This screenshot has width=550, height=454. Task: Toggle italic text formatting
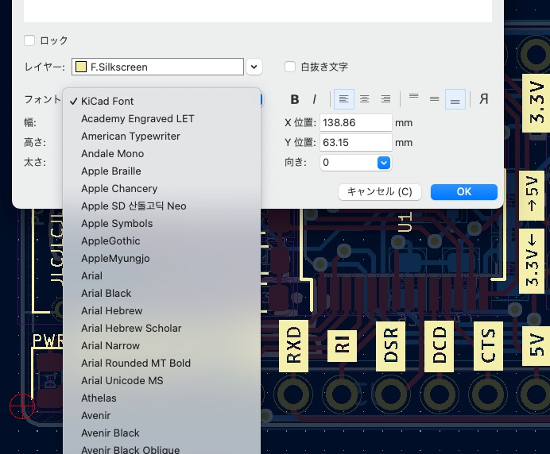(315, 99)
